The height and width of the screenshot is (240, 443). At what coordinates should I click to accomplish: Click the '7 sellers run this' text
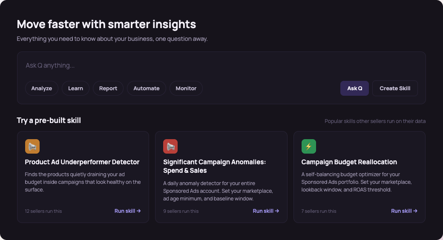click(x=319, y=211)
